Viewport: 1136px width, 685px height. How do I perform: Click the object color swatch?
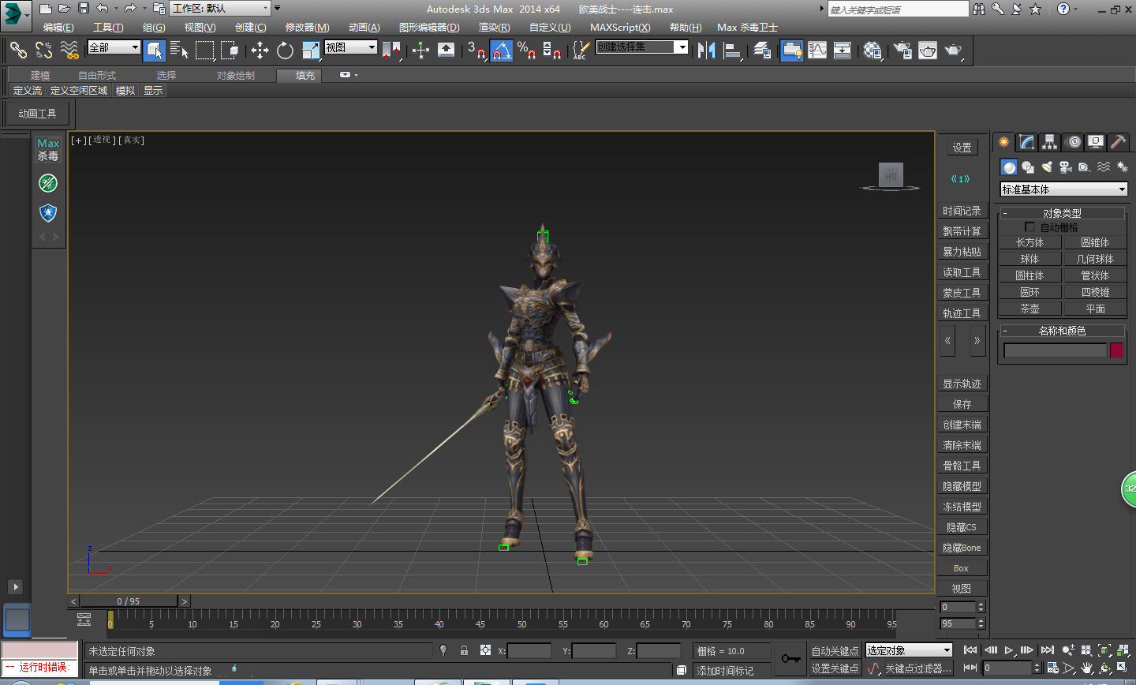tap(1116, 350)
